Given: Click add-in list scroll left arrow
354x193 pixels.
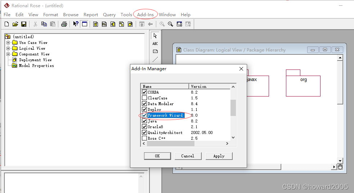Looking at the screenshot, I should coord(144,144).
